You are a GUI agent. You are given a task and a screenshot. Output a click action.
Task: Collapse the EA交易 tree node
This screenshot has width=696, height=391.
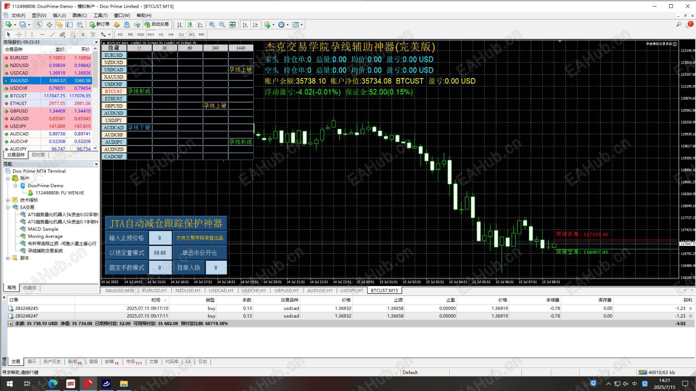pyautogui.click(x=8, y=207)
